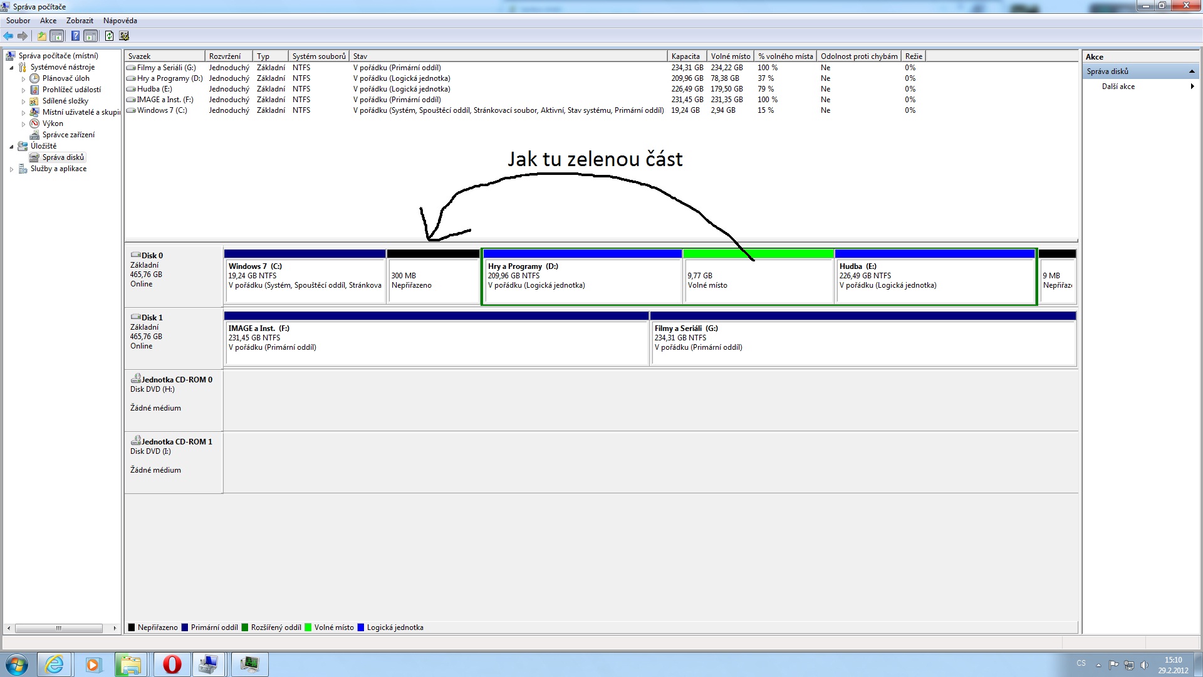Click the blue Help question mark icon

pyautogui.click(x=75, y=36)
